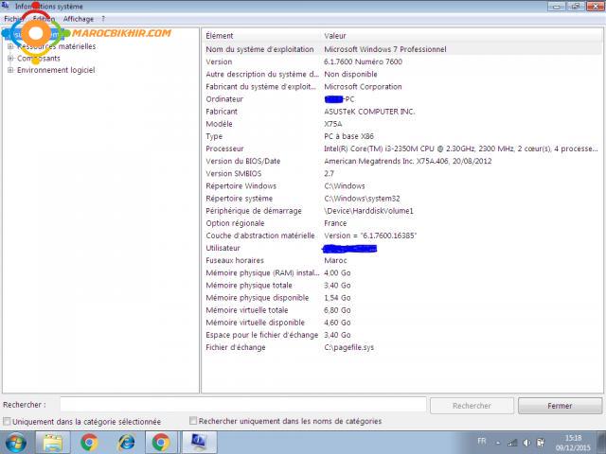
Task: Select the 'Mémoire virtuelle disponible' row
Action: (401, 323)
